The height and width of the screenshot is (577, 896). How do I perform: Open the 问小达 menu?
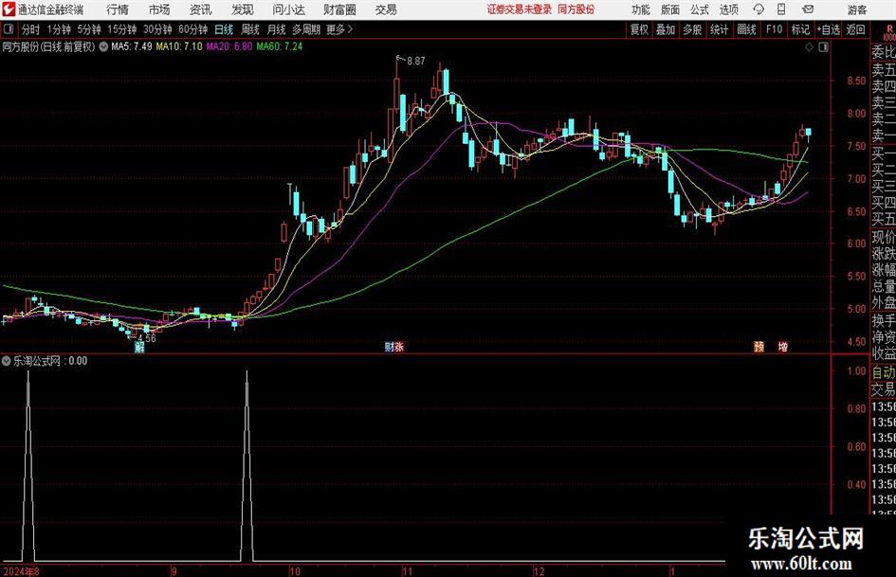pos(288,9)
